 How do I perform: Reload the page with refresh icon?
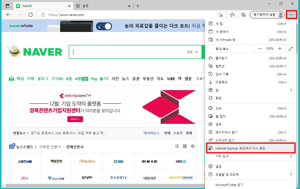point(31,15)
